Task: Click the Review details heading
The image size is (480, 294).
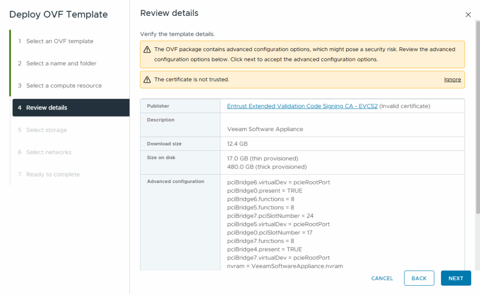Action: click(x=169, y=14)
